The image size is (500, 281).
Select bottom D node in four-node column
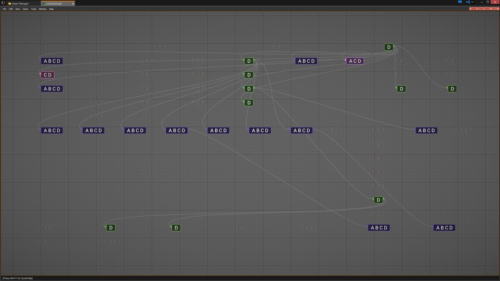point(249,103)
